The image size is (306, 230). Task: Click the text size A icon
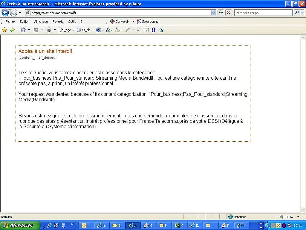(108, 30)
